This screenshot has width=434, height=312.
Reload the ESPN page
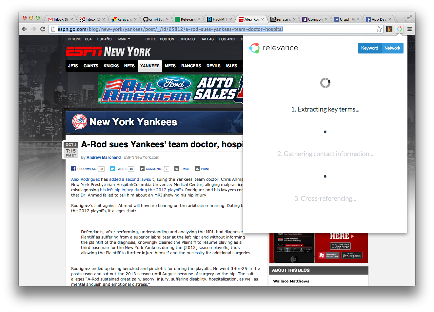[43, 29]
